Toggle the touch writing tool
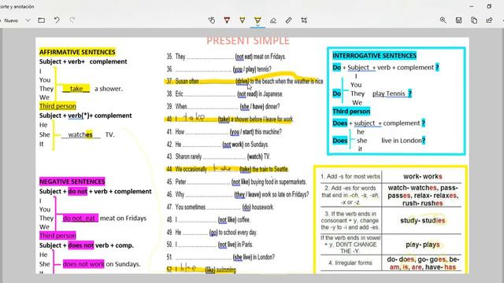 tap(212, 20)
